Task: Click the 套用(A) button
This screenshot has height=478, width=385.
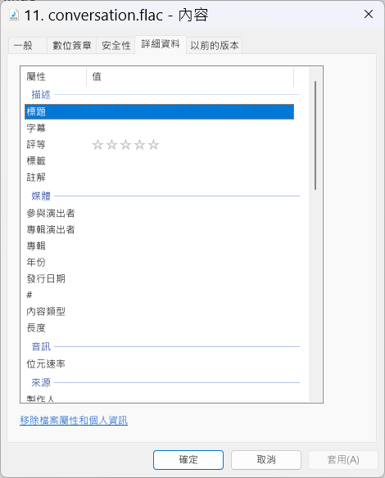Action: coord(343,460)
